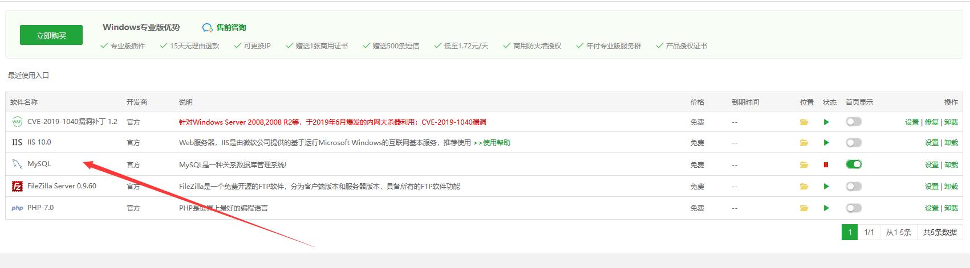The image size is (970, 268).
Task: Click the 首页显示 column header
Action: point(859,102)
